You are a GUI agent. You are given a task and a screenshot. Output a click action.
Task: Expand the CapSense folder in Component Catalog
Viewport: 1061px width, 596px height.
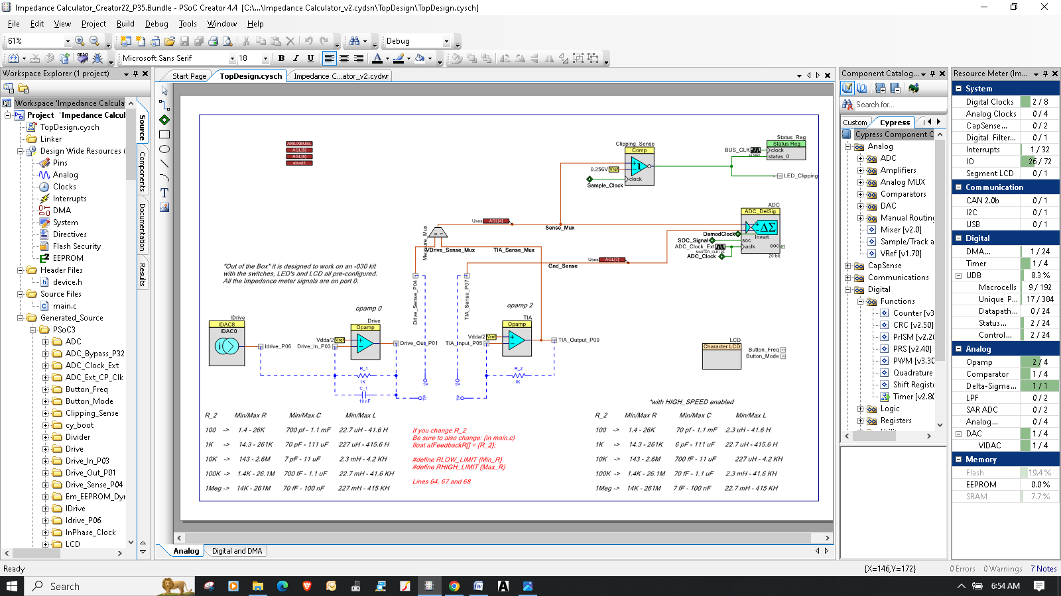coord(847,266)
